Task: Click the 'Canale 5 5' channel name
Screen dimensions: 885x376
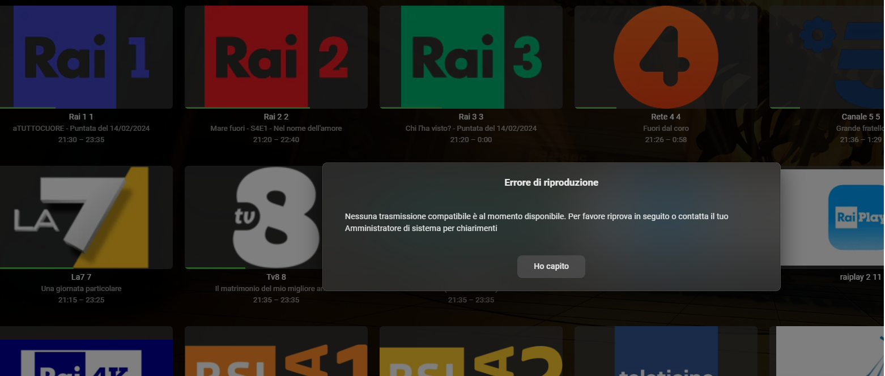Action: click(x=861, y=117)
